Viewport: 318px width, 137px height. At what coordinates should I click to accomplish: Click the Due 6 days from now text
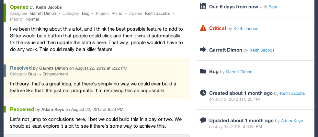(233, 7)
